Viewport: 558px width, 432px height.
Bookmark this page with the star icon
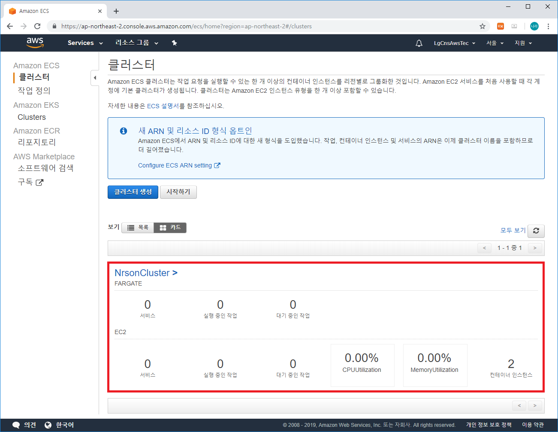(x=483, y=26)
